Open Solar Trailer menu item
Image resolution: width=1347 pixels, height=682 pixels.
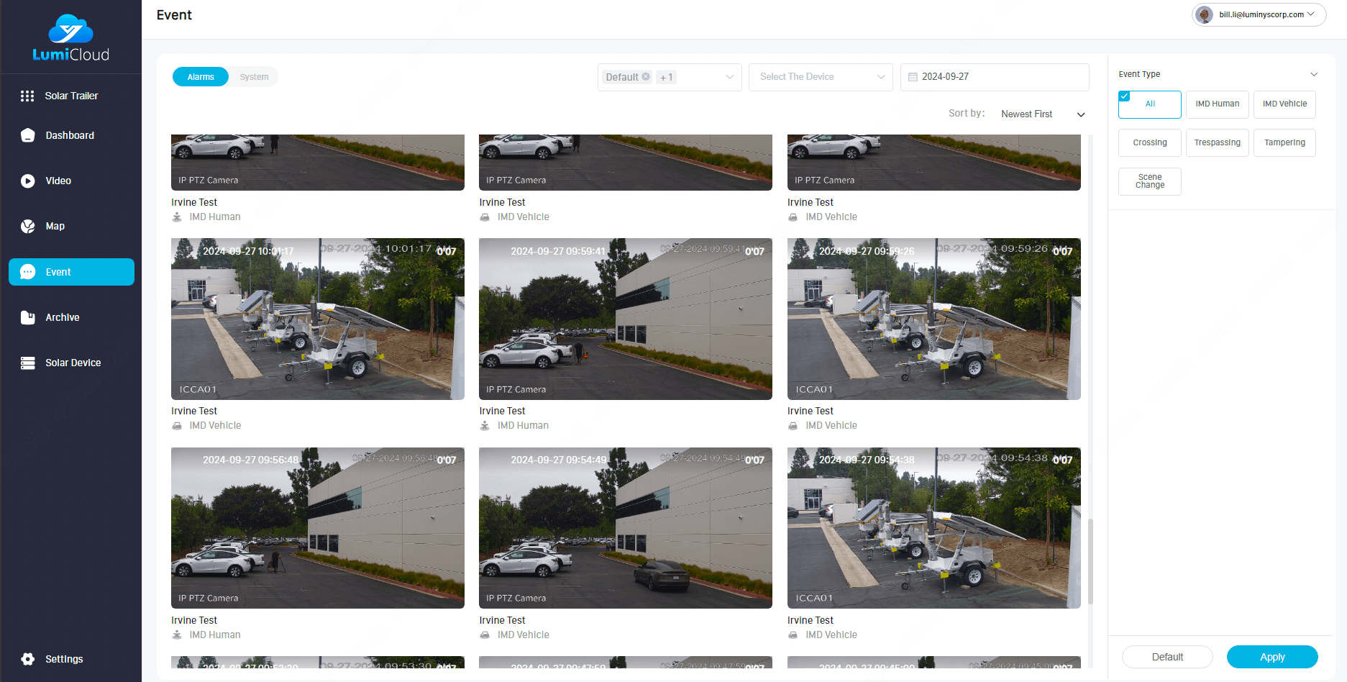71,96
